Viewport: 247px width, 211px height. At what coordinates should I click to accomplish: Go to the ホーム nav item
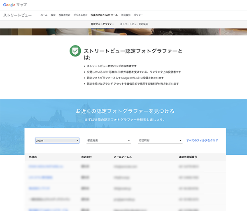pos(44,15)
